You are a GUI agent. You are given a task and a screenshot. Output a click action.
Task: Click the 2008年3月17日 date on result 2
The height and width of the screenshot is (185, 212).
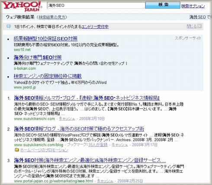[x=145, y=145]
